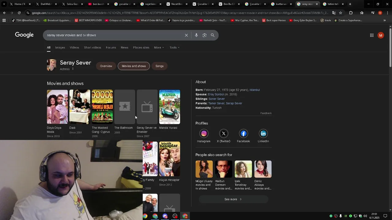Open Seray Sever's Facebook profile icon
This screenshot has height=220, width=392.
(243, 134)
